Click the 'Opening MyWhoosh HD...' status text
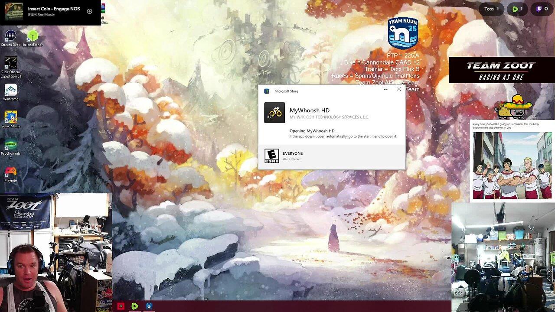 (x=313, y=131)
